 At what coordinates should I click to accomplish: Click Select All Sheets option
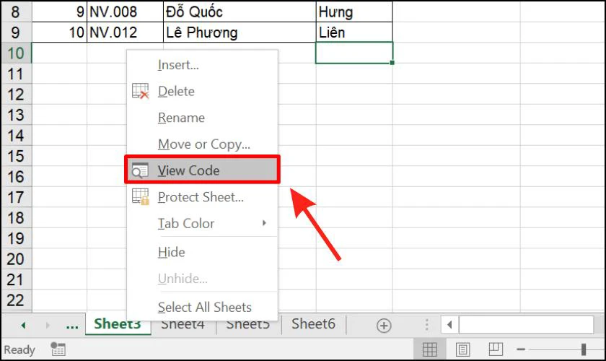pyautogui.click(x=205, y=307)
